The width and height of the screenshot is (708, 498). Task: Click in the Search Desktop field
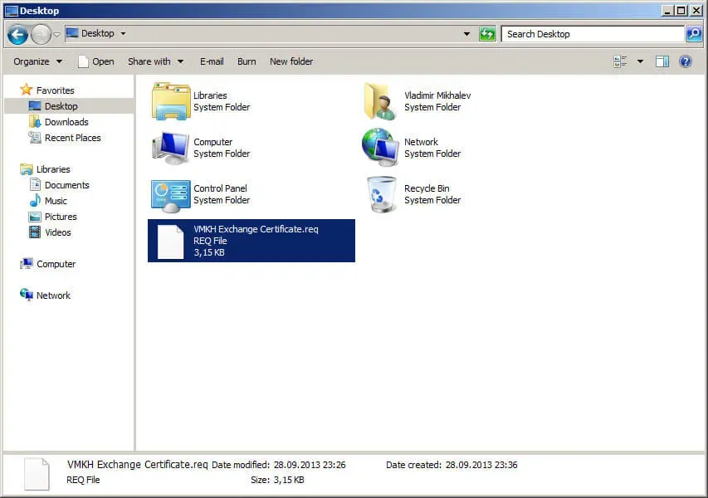click(x=593, y=34)
